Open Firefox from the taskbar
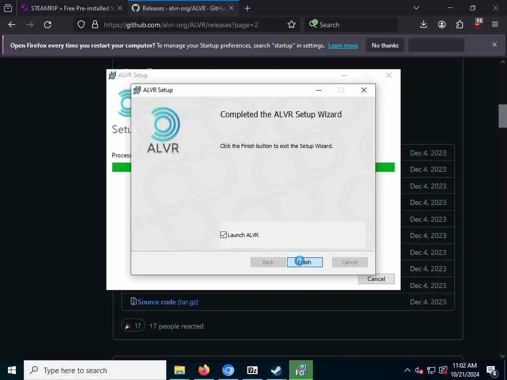507x380 pixels. [203, 370]
